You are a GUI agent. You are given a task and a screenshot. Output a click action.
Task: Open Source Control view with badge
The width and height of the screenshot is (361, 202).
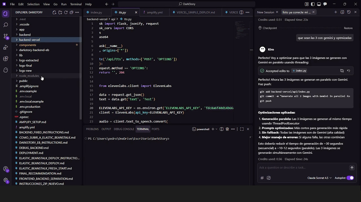click(x=5, y=36)
